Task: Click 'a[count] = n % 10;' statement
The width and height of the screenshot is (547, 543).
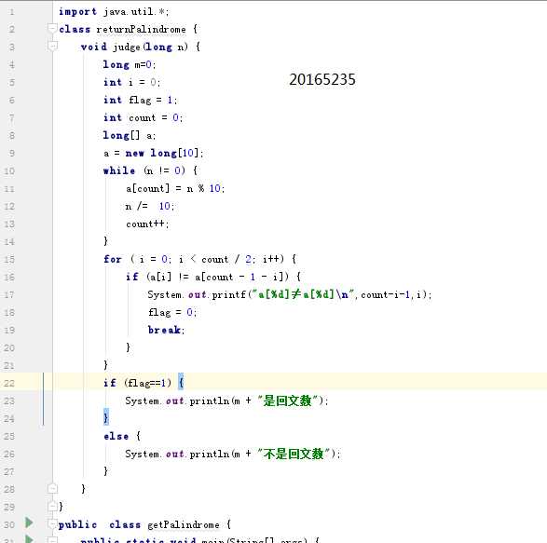Action: click(175, 189)
